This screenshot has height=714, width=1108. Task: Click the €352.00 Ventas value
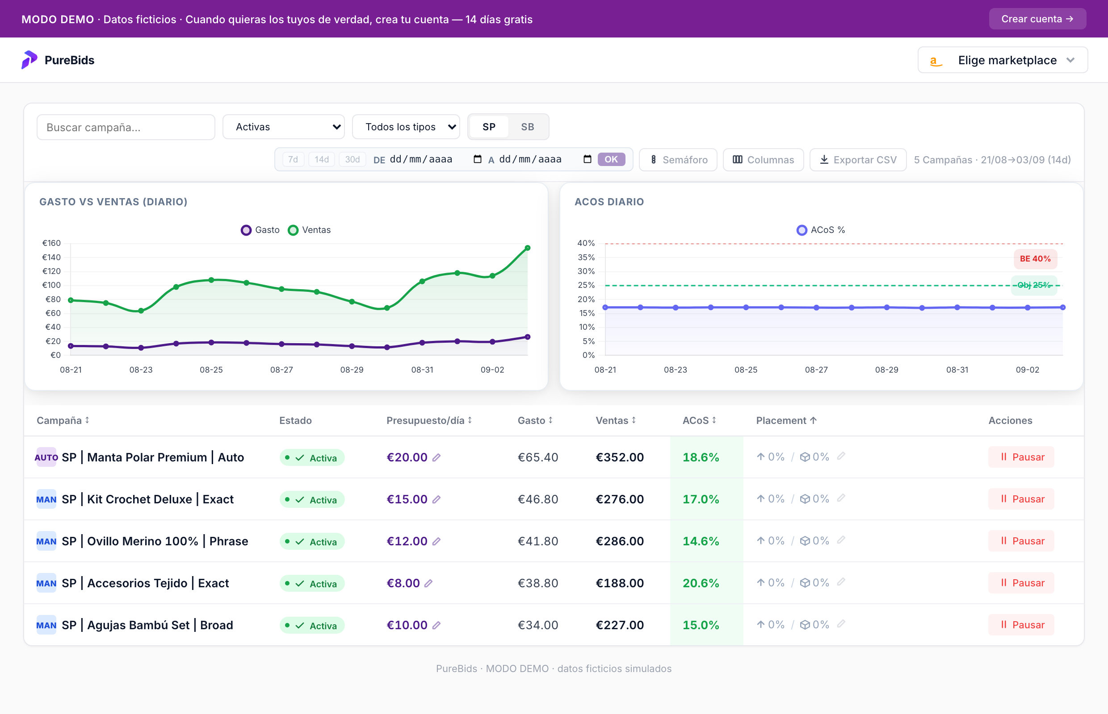click(x=620, y=457)
